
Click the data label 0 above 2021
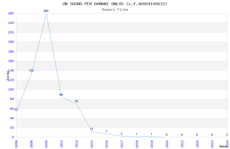click(182, 135)
